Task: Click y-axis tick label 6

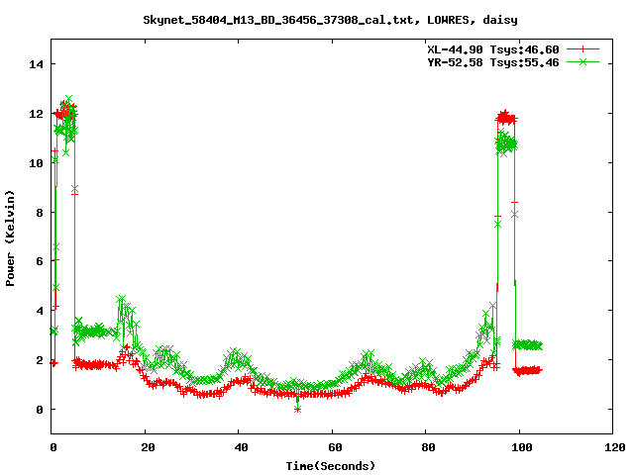Action: (40, 261)
